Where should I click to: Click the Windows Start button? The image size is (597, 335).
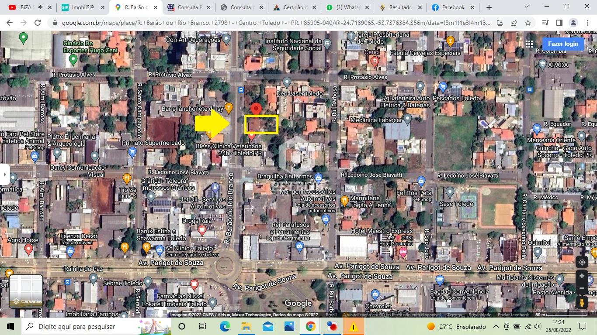10,326
